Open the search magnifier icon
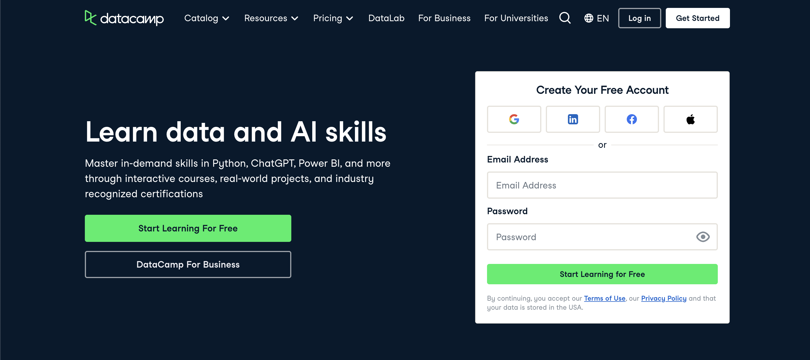The image size is (810, 360). click(x=565, y=18)
